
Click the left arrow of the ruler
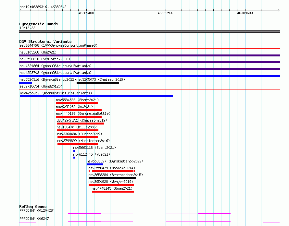point(20,10)
